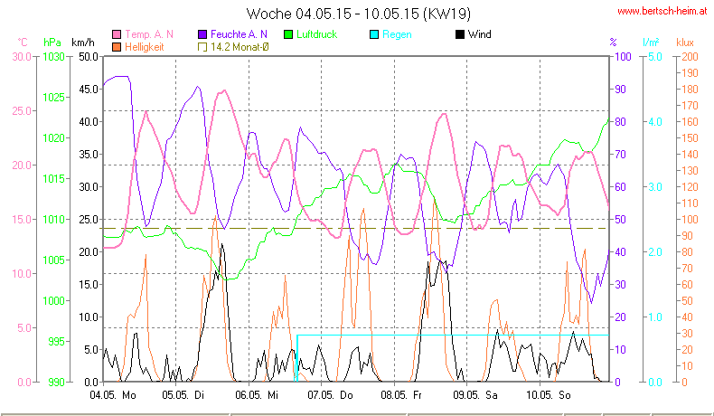Click the 08.05. Fr date label

pyautogui.click(x=401, y=395)
